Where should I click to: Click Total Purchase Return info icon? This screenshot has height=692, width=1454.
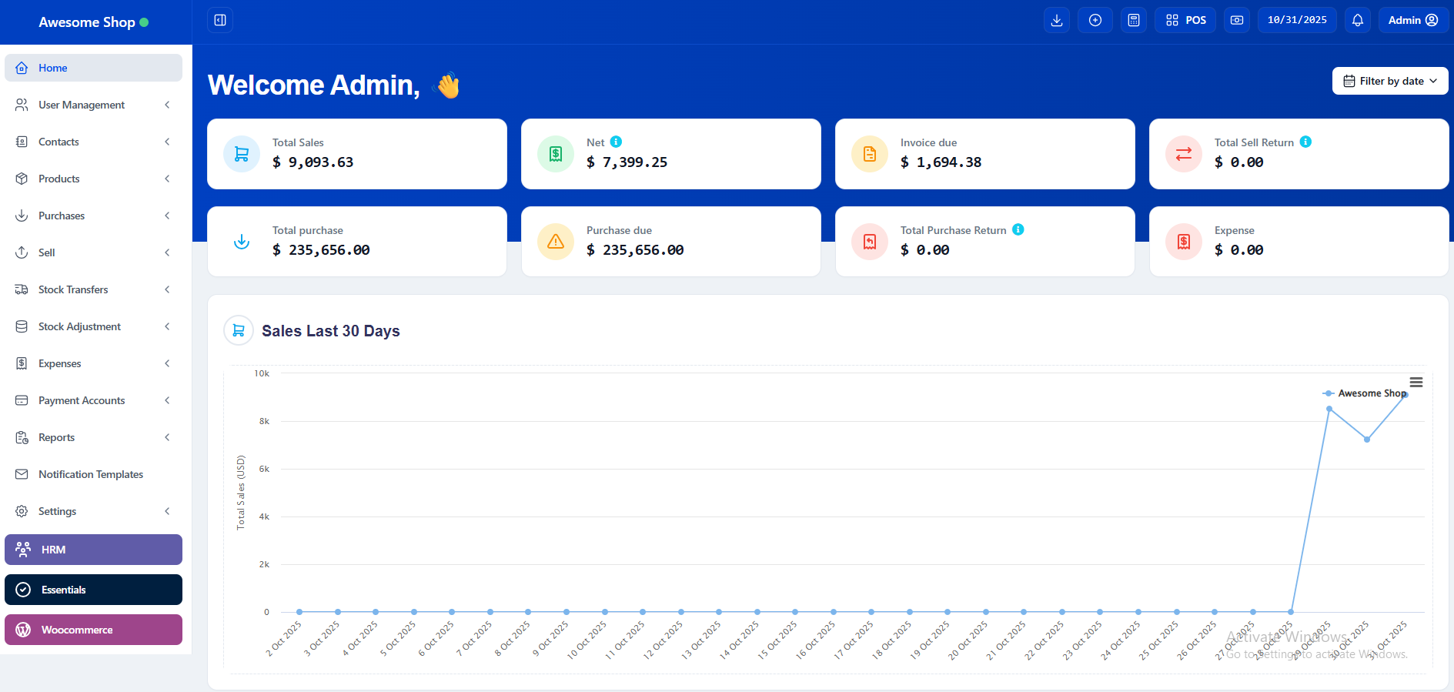pos(1018,229)
